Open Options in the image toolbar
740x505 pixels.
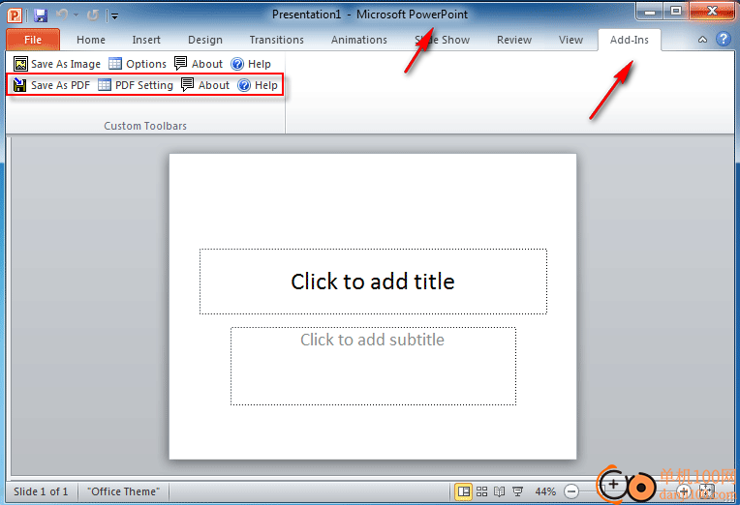[x=146, y=64]
